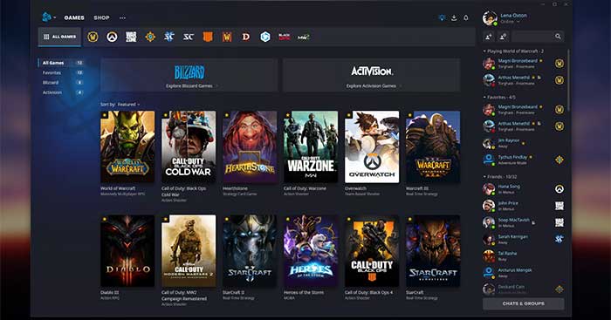This screenshot has width=611, height=320.
Task: Select the Warzone icon in favorites bar
Action: [x=131, y=37]
